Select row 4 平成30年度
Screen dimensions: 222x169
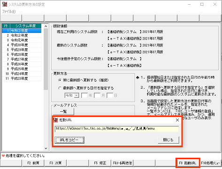[x=22, y=45]
